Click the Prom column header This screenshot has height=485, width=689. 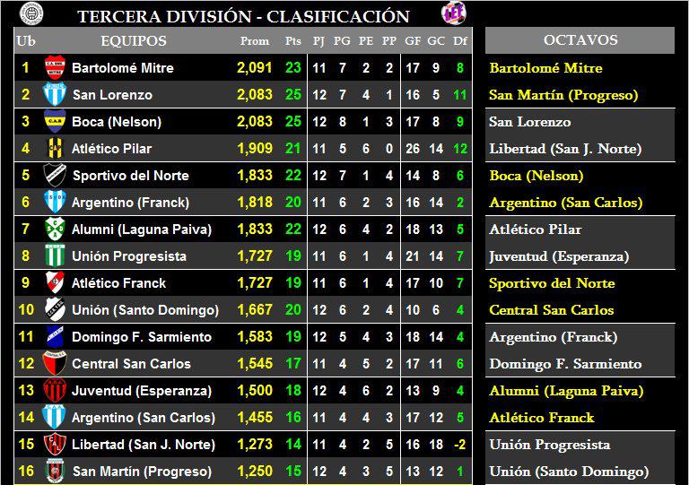(255, 41)
